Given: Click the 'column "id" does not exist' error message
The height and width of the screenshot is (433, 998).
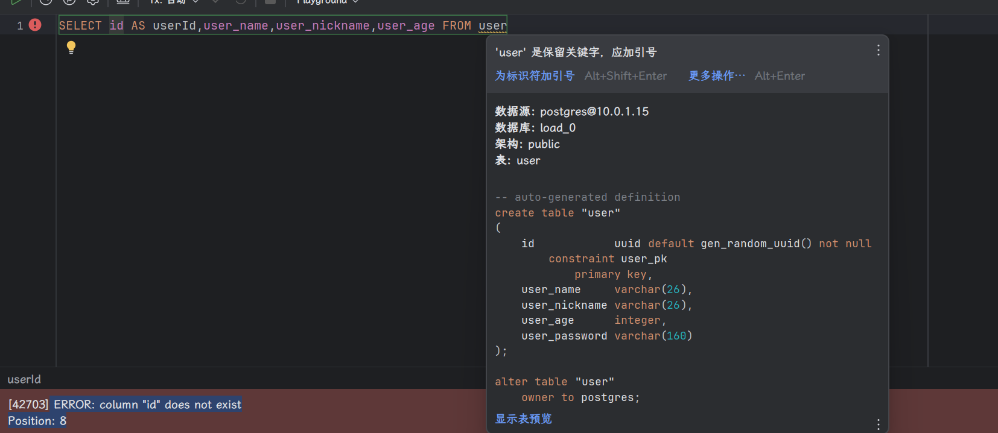Looking at the screenshot, I should click(x=147, y=405).
